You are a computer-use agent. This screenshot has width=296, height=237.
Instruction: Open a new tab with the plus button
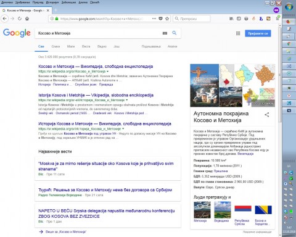point(55,10)
